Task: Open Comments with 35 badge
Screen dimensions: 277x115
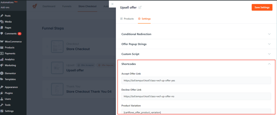Action: pos(11,34)
